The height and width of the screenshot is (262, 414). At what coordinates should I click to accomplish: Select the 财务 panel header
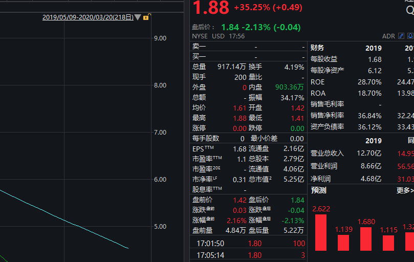click(317, 48)
